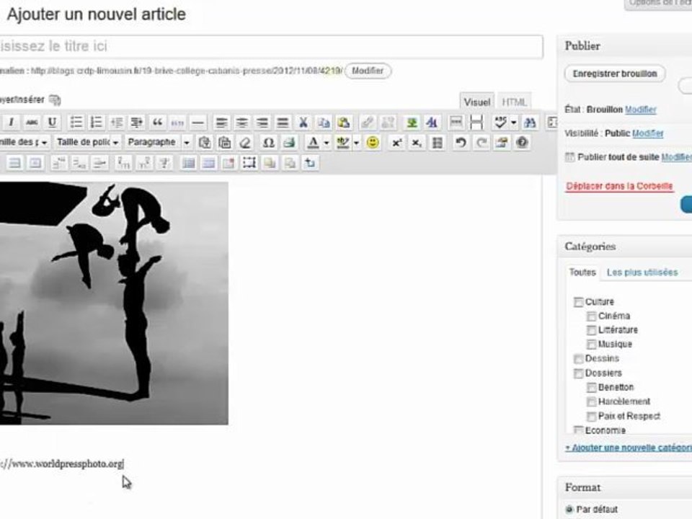This screenshot has height=519, width=692.
Task: Open find and replace binoculars
Action: (x=530, y=123)
